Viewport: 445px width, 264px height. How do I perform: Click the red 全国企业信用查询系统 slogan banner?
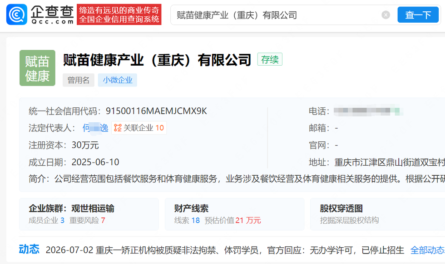pos(119,14)
